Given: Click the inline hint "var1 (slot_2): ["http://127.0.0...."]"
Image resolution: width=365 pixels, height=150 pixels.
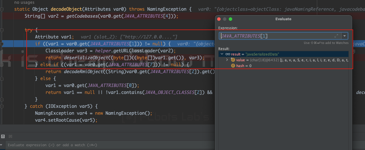Looking at the screenshot, I should point(129,37).
